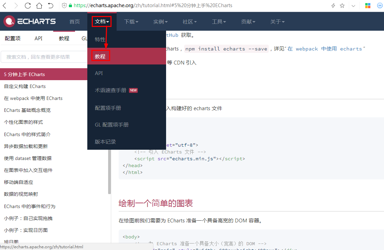This screenshot has width=384, height=250.
Task: Click the browser home icon
Action: pos(39,5)
